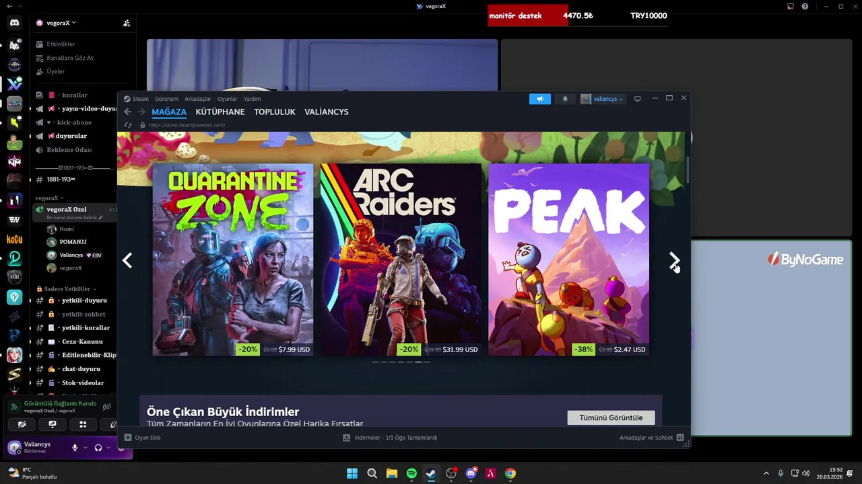862x484 pixels.
Task: Open File Explorer from the taskbar
Action: click(x=392, y=473)
